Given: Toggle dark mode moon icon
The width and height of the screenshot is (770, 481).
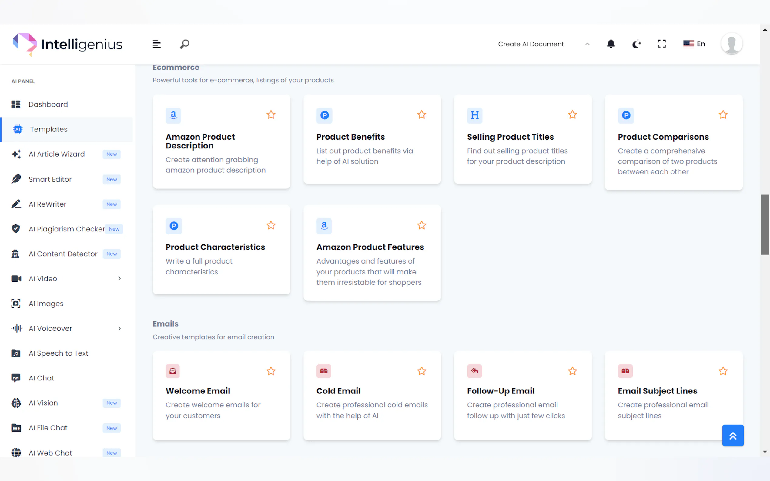Looking at the screenshot, I should click(636, 44).
